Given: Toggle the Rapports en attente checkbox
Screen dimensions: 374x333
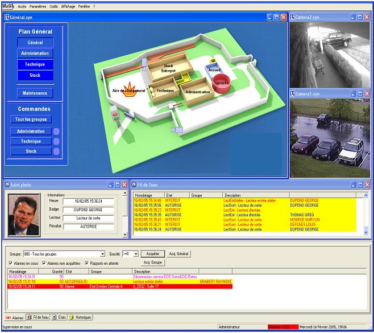Looking at the screenshot, I should pos(86,263).
